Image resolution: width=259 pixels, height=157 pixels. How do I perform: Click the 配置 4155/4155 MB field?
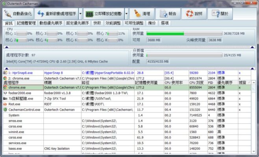pyautogui.click(x=158, y=62)
